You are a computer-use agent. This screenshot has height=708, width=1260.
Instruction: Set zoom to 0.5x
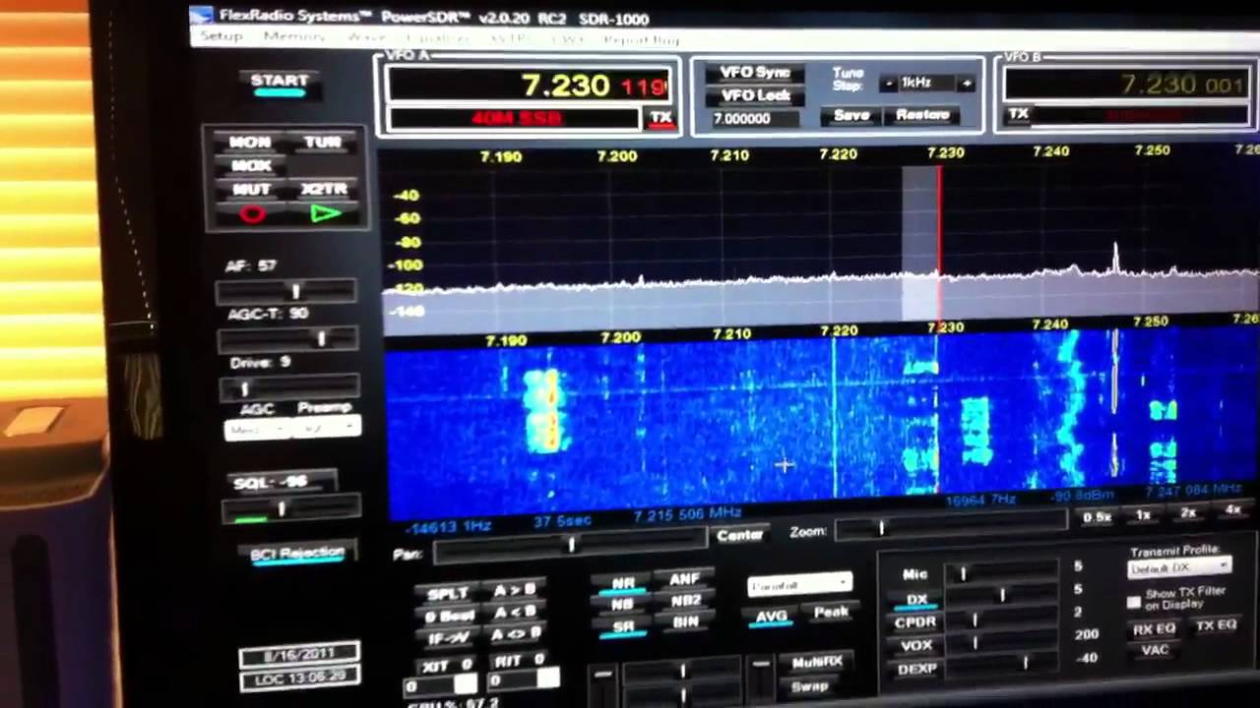click(1097, 517)
